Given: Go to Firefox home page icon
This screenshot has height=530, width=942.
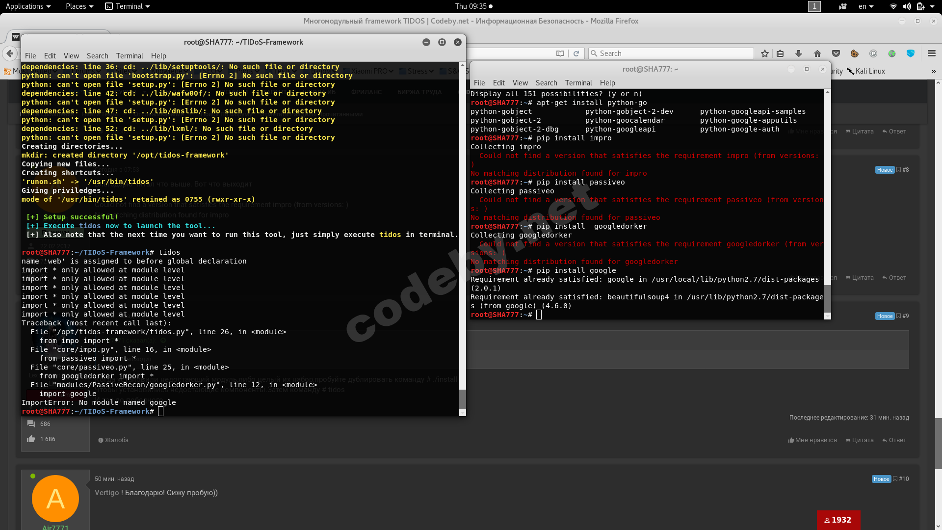Looking at the screenshot, I should pos(817,53).
